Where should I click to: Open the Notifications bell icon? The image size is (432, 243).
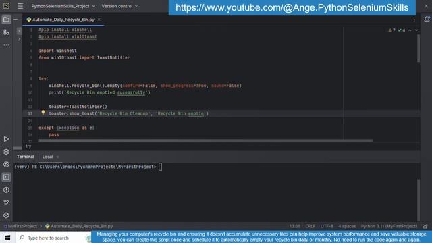click(x=427, y=20)
